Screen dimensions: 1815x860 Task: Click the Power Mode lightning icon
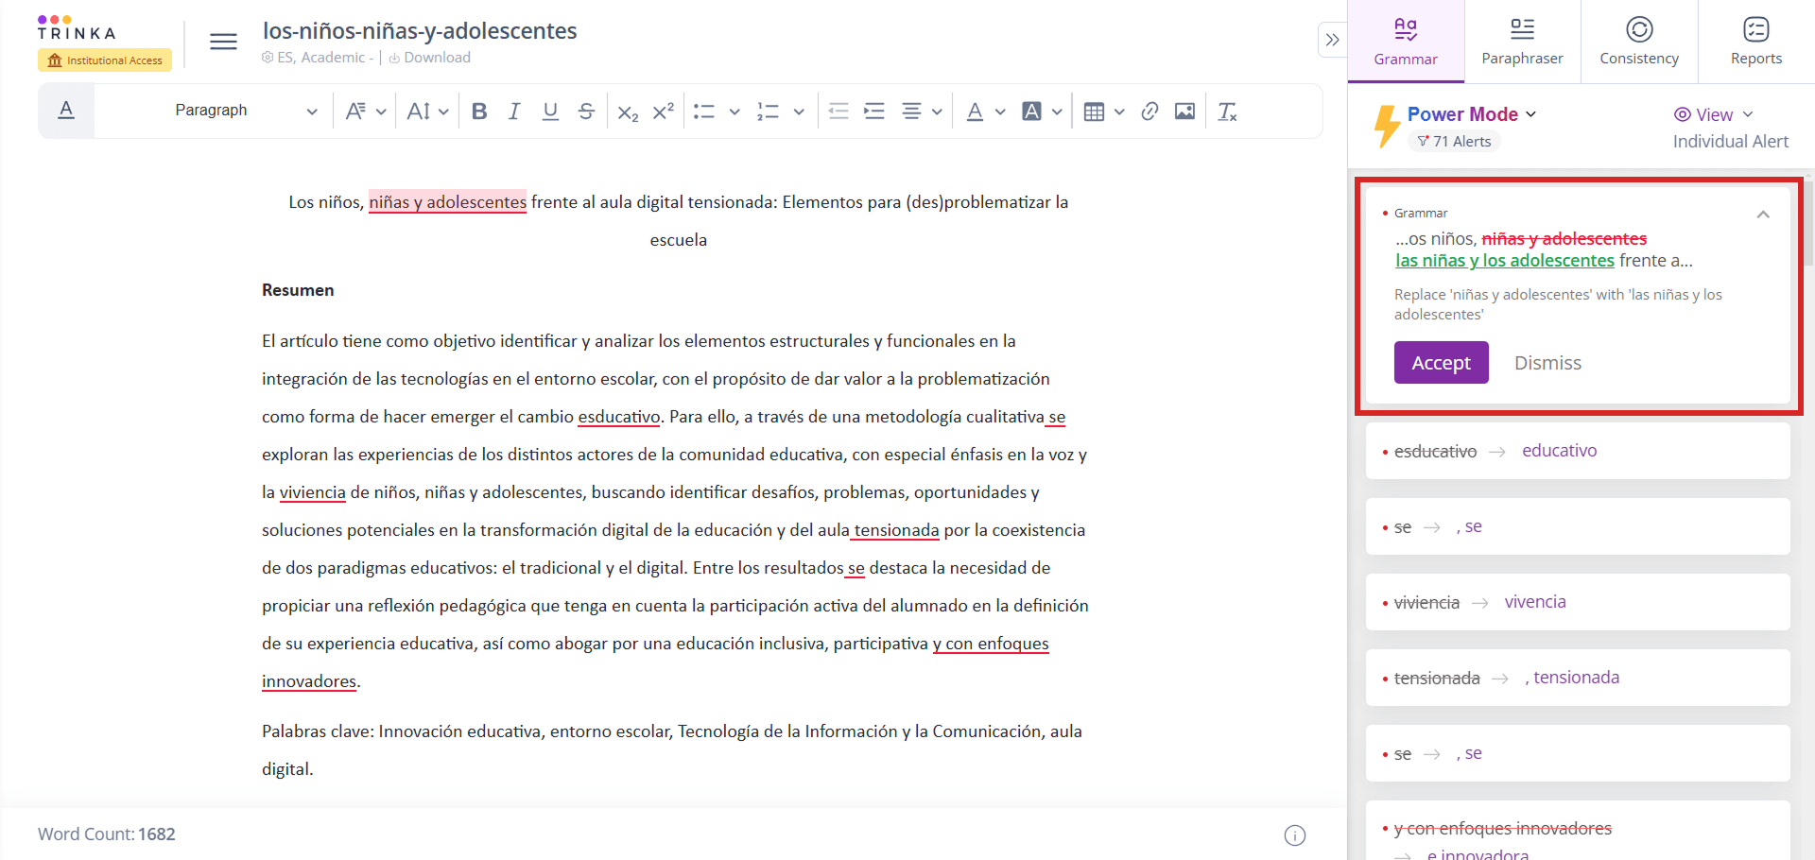click(1386, 126)
